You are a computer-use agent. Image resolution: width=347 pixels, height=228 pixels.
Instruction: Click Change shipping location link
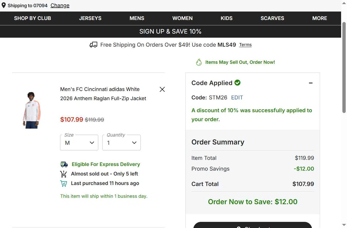(x=60, y=5)
